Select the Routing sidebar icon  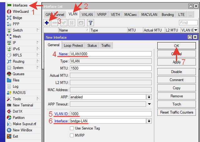(x=9, y=61)
